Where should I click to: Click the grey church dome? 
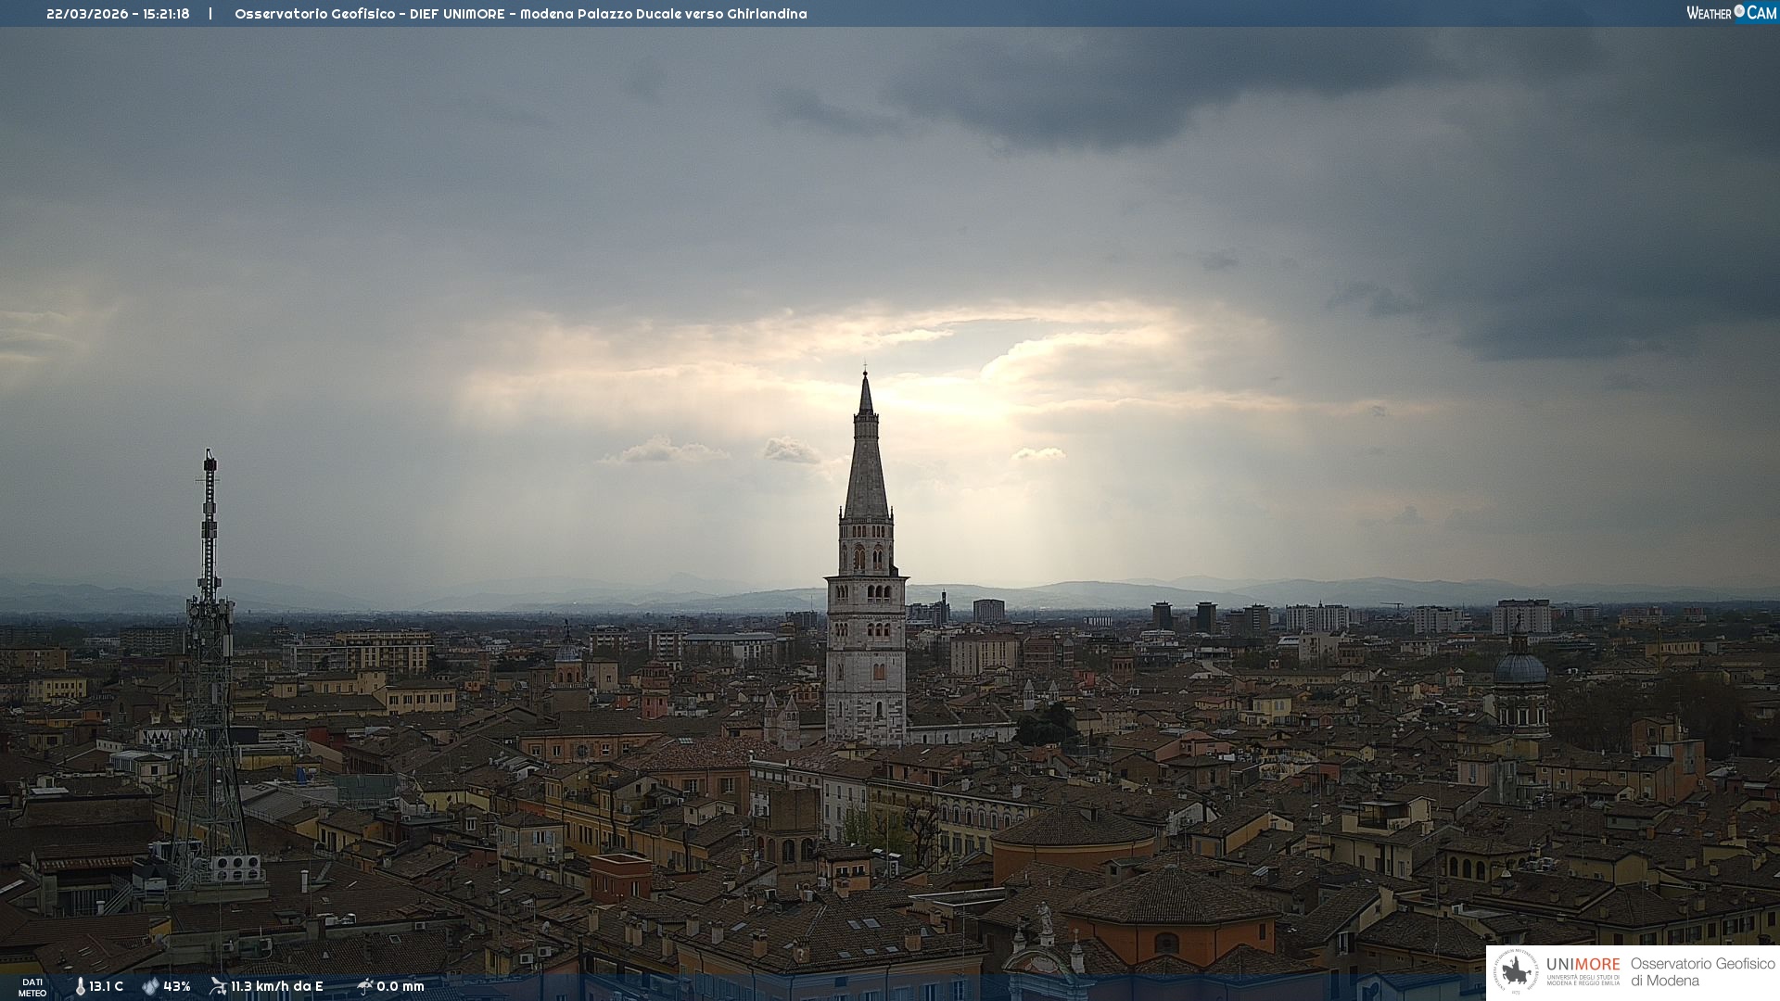pyautogui.click(x=1520, y=667)
